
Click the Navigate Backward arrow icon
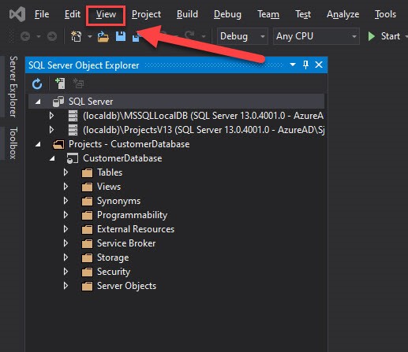(25, 36)
